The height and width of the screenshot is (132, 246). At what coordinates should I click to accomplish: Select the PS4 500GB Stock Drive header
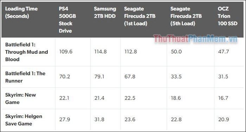[67, 20]
